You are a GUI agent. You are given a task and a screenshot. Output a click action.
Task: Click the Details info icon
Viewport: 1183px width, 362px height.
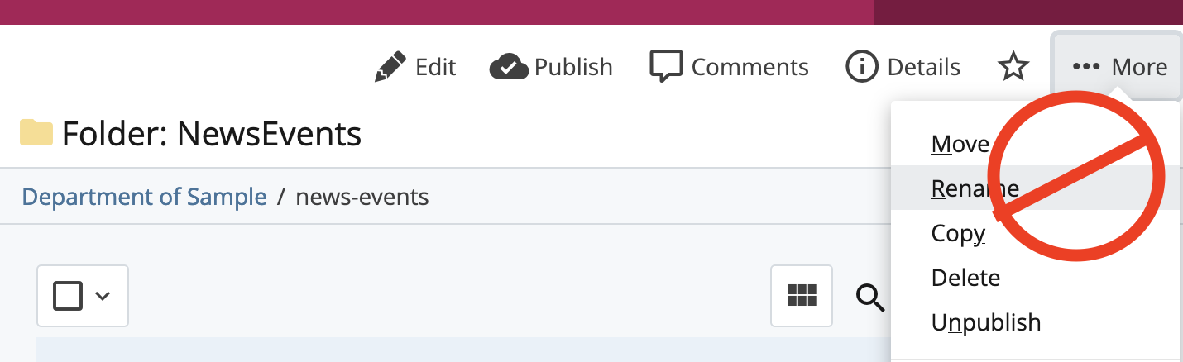coord(862,67)
